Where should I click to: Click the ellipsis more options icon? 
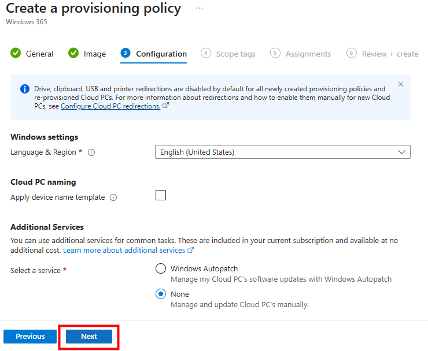[x=200, y=9]
